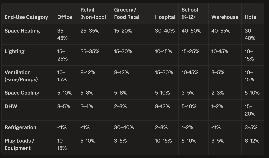Viewport: 269px width, 158px height.
Task: Click Hotel DHW value 15–20%
Action: point(250,110)
